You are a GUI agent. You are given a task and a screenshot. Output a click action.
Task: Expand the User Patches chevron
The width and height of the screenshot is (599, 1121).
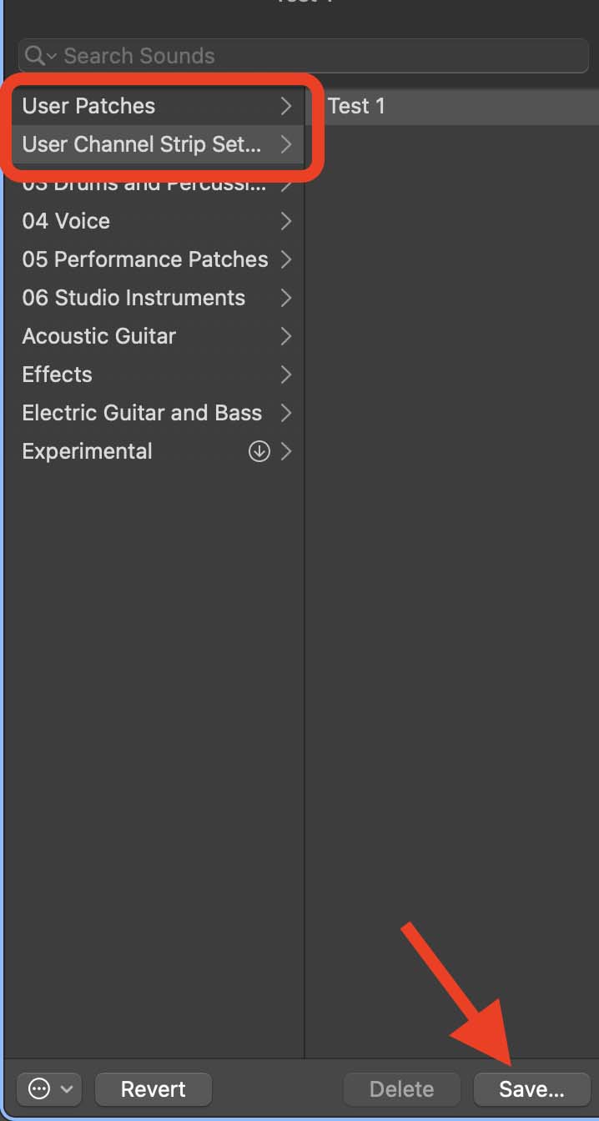coord(286,106)
